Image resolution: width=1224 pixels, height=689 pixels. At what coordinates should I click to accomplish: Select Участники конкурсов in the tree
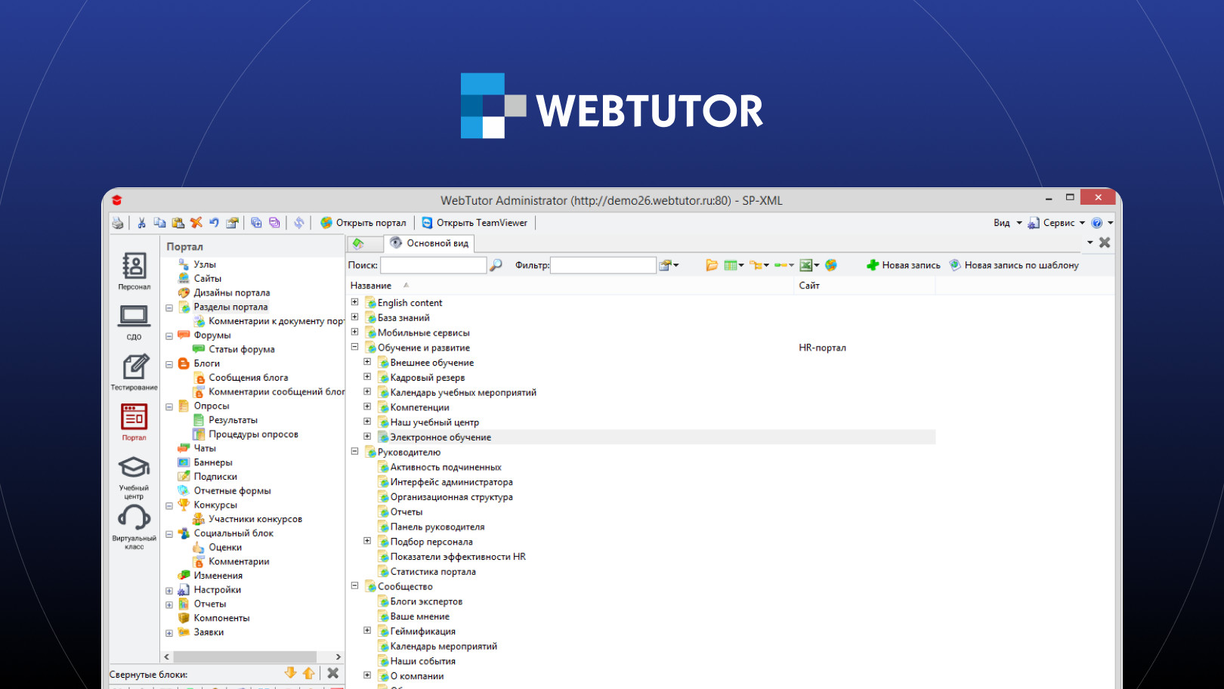[x=255, y=519]
